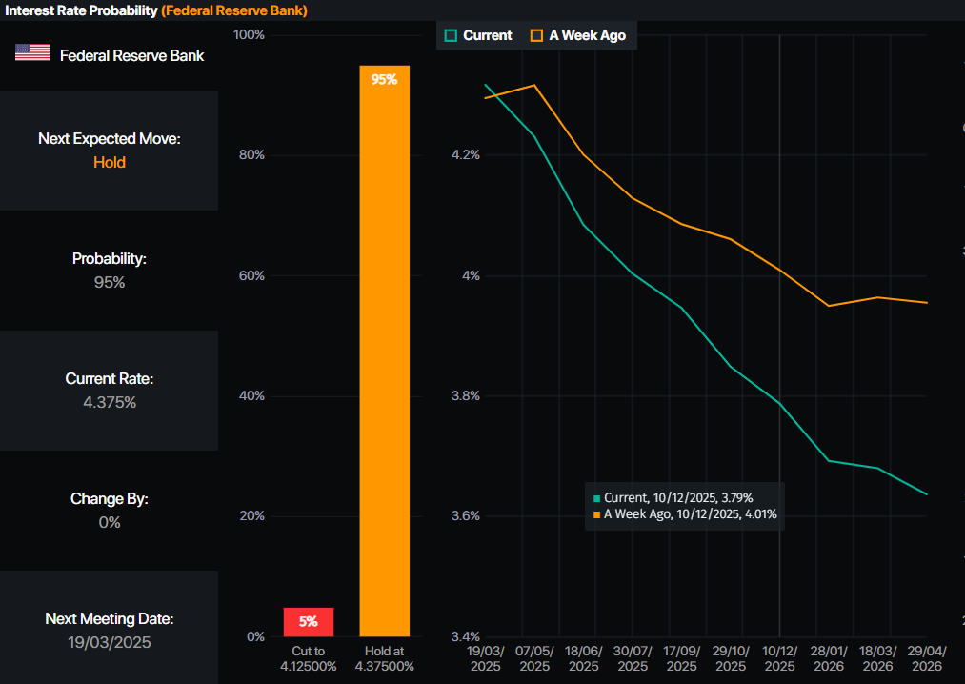The height and width of the screenshot is (684, 965).
Task: Select the Federal Reserve Bank title link
Action: click(233, 10)
